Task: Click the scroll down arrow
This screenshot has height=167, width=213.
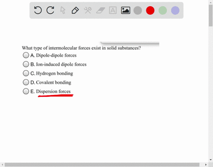Action: [x=211, y=160]
